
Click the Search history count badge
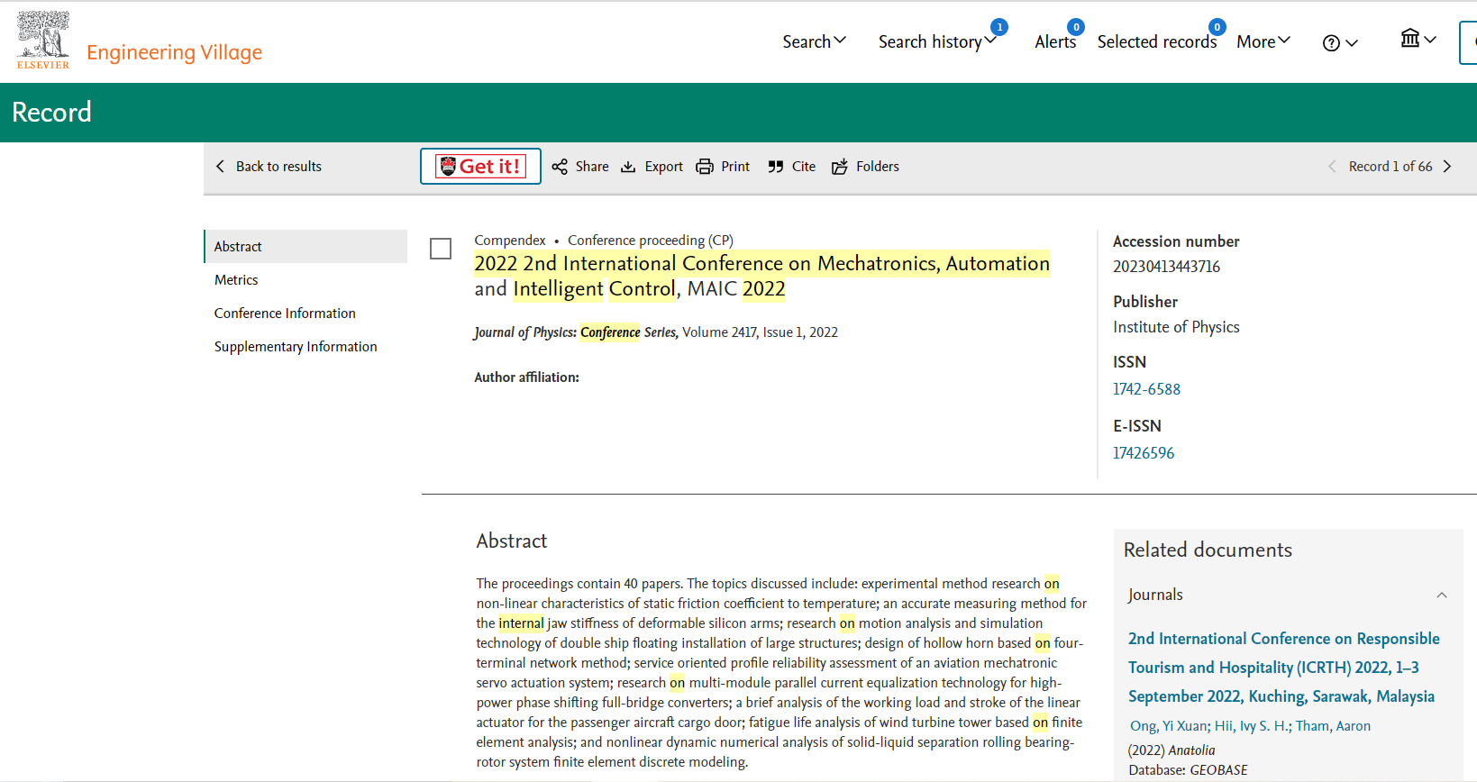[x=999, y=27]
